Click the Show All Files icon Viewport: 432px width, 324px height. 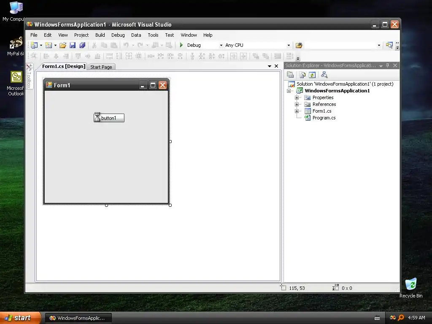point(302,75)
